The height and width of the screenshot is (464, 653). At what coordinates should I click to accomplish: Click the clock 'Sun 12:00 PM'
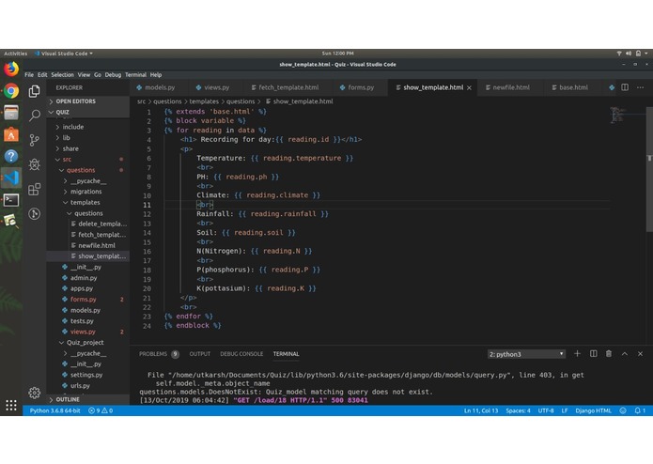337,54
